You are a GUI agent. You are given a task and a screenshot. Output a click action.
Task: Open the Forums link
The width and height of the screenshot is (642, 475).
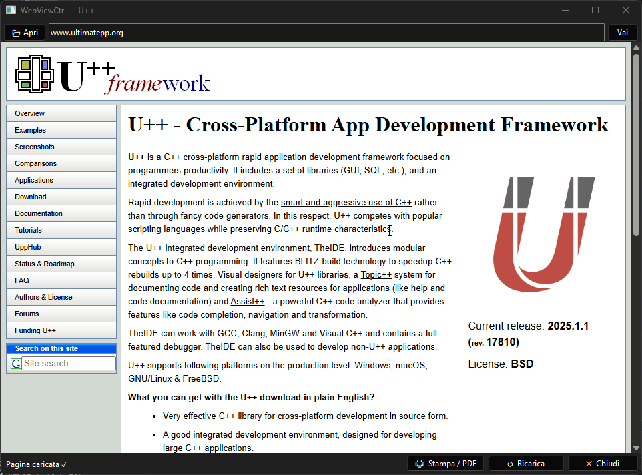click(x=61, y=314)
